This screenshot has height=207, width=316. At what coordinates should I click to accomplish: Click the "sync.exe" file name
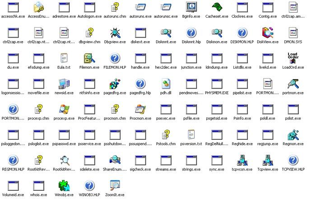217,169
